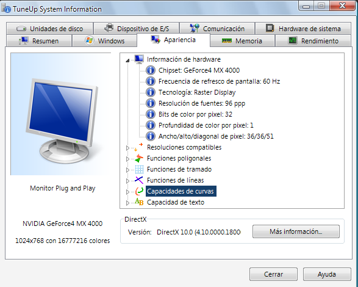Select 'Frecuencia de refresco de pantalla: 60 Hz'
This screenshot has height=287, width=358.
pos(219,81)
